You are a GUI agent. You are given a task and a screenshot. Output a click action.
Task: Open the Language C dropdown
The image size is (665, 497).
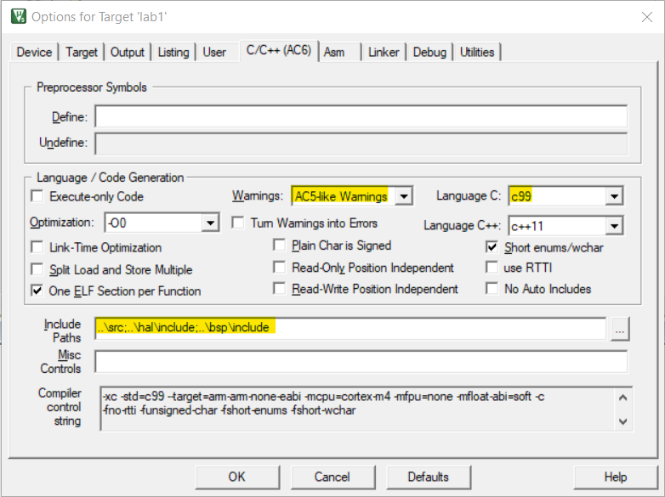pos(614,197)
